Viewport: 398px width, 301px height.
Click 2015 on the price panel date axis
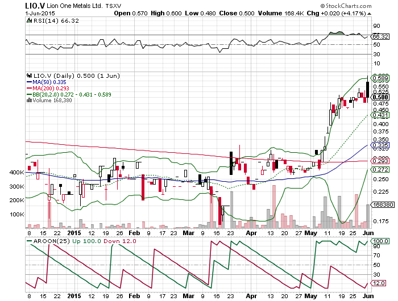click(74, 233)
